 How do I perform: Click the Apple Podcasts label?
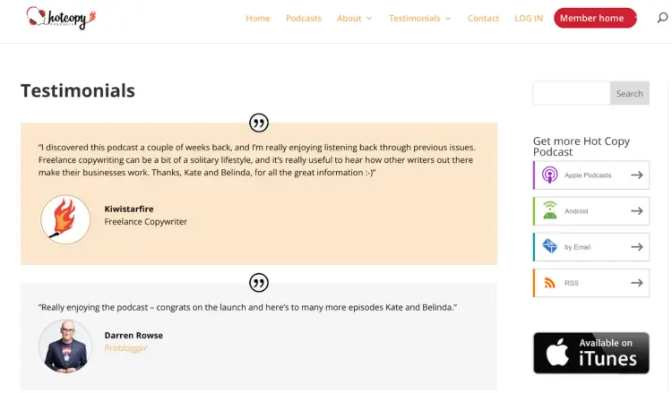click(588, 175)
